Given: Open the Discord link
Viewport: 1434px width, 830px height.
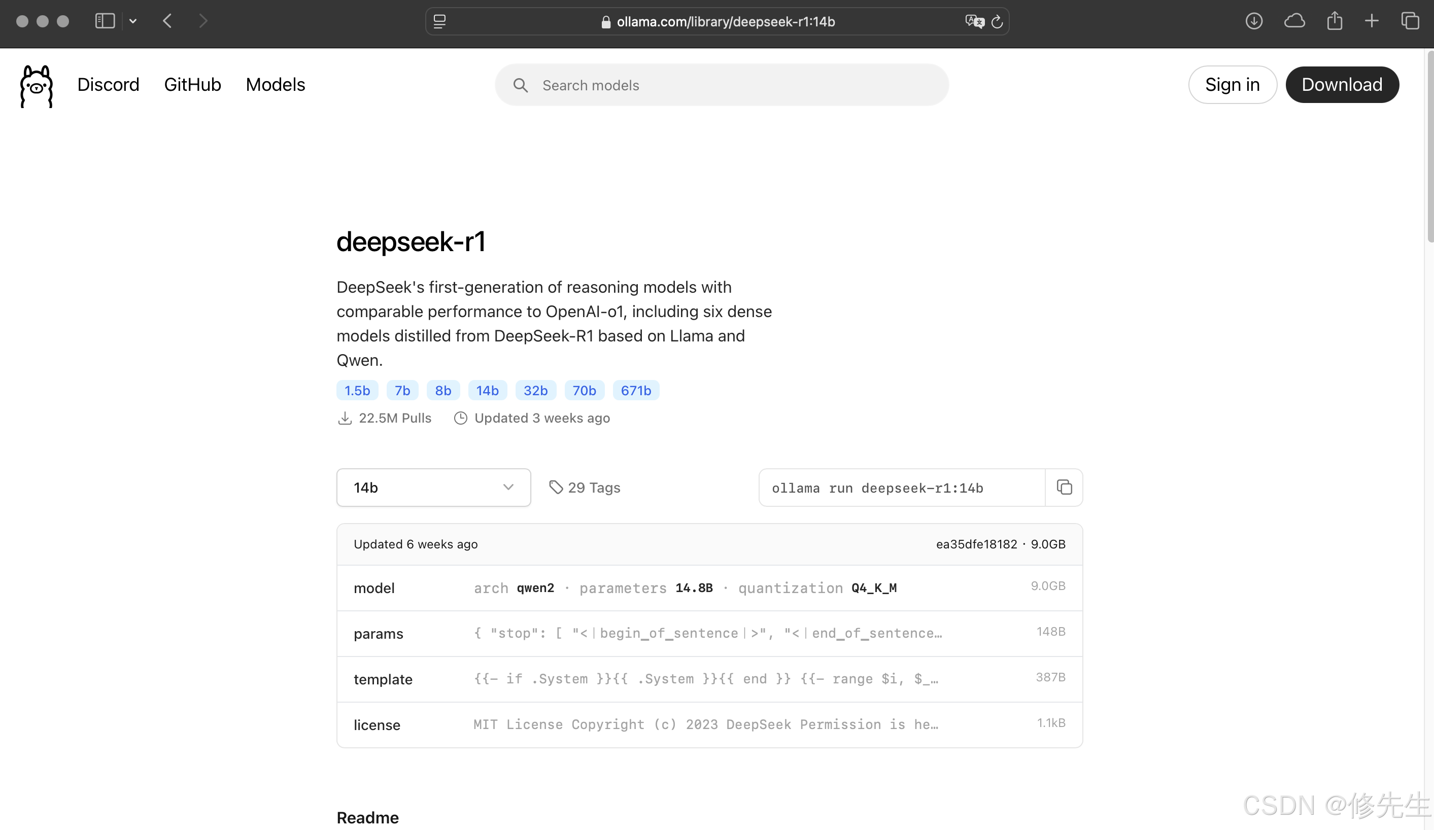Looking at the screenshot, I should click(x=108, y=85).
